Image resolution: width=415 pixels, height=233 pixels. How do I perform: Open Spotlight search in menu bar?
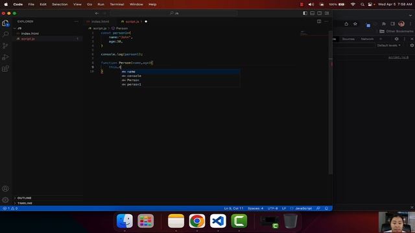[x=362, y=5]
